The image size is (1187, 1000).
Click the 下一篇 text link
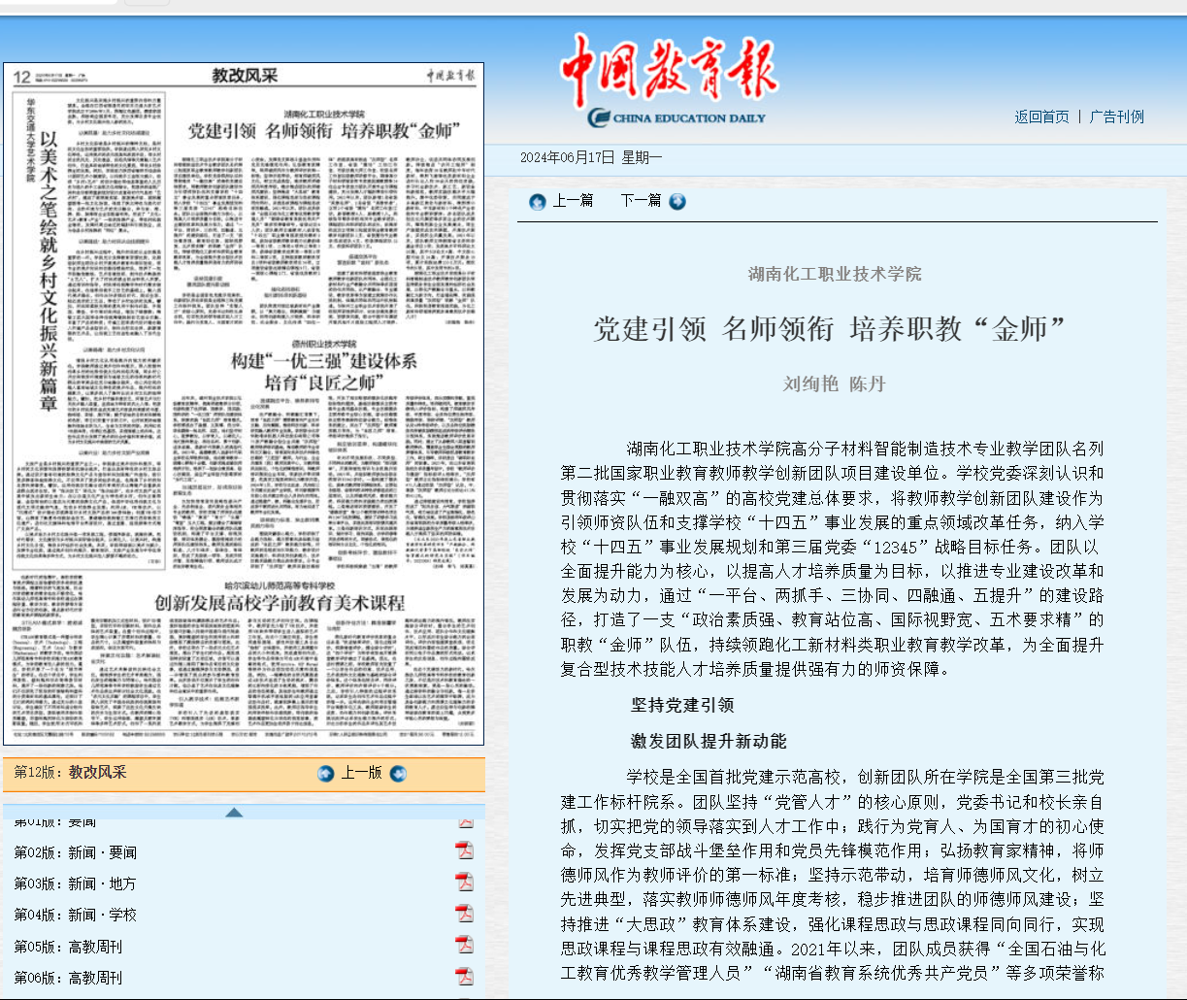[x=641, y=201]
